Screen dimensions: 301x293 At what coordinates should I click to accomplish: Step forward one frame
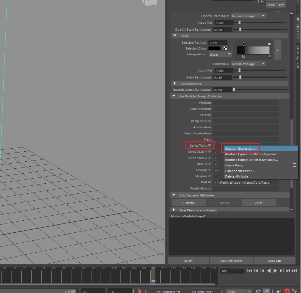click(x=288, y=271)
